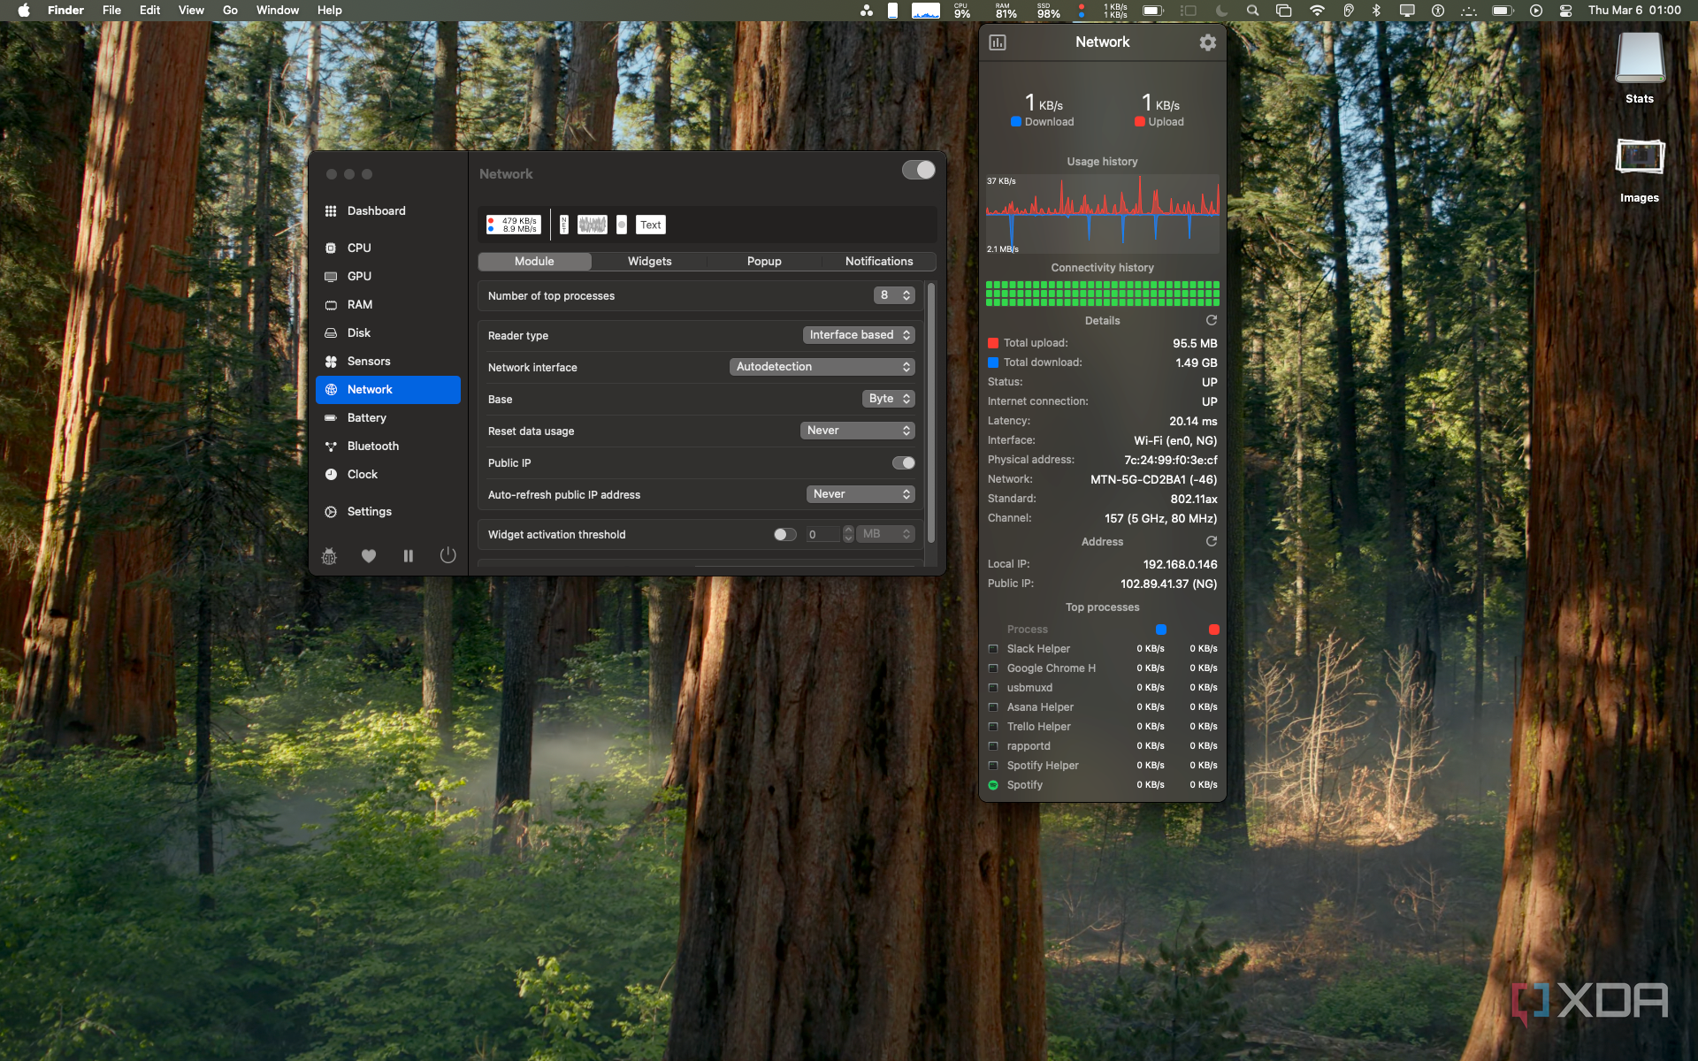1698x1061 pixels.
Task: Open Control Center from the menu bar
Action: [1565, 11]
